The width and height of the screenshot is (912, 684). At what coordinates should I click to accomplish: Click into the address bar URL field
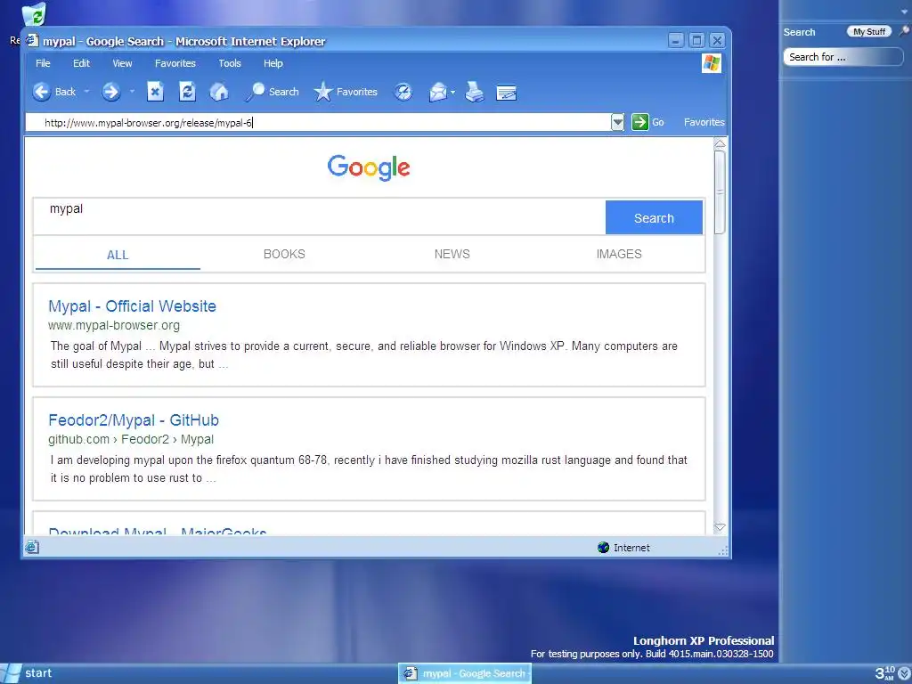click(x=318, y=123)
